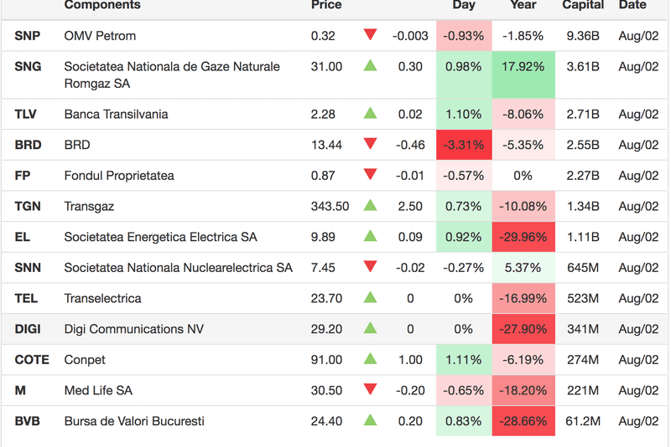
Task: Click the red down arrow for Fondul Proprietatea
Action: tap(370, 176)
